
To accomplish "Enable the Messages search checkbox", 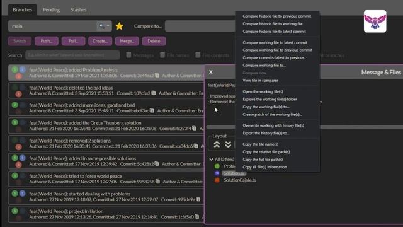I will (128, 55).
